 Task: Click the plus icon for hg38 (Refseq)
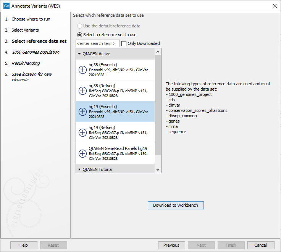click(x=82, y=91)
